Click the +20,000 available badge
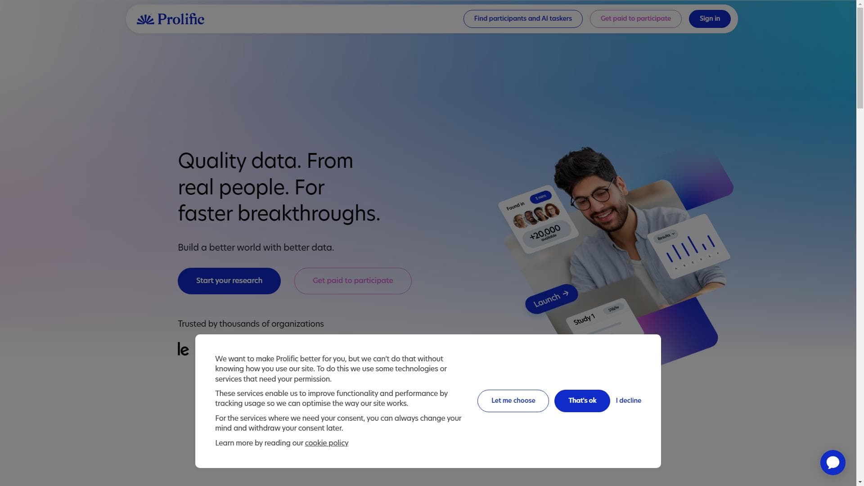864x486 pixels. [546, 234]
